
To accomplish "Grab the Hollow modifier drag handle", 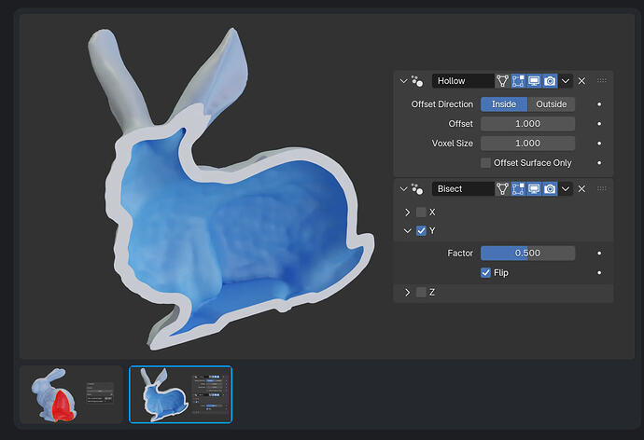I will [602, 80].
